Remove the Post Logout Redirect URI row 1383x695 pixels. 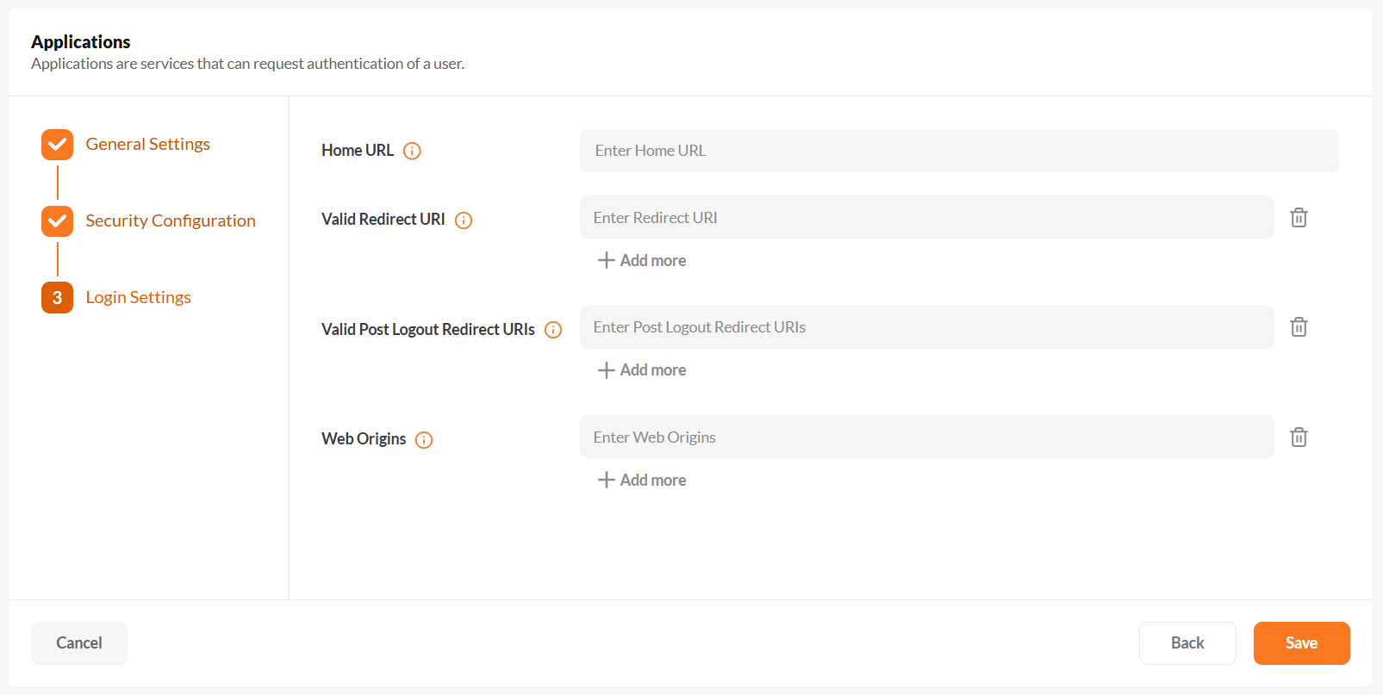coord(1299,327)
